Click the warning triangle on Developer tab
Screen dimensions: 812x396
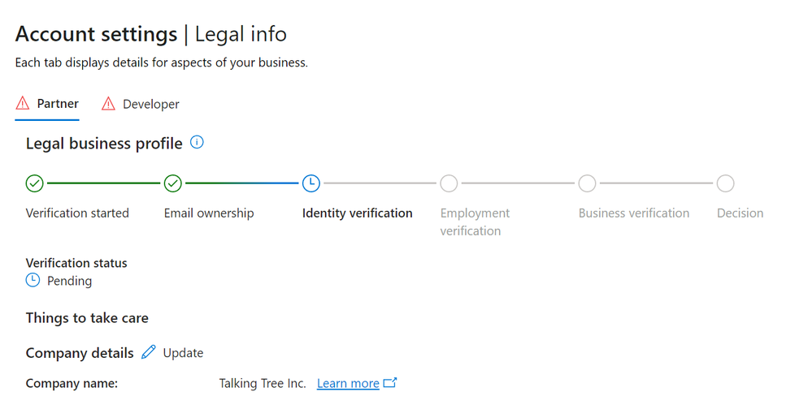pos(108,104)
